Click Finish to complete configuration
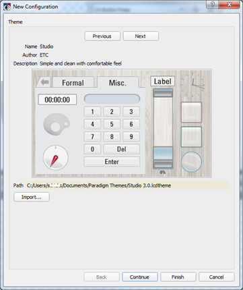Screen dimensions: 243x290 click(x=178, y=277)
